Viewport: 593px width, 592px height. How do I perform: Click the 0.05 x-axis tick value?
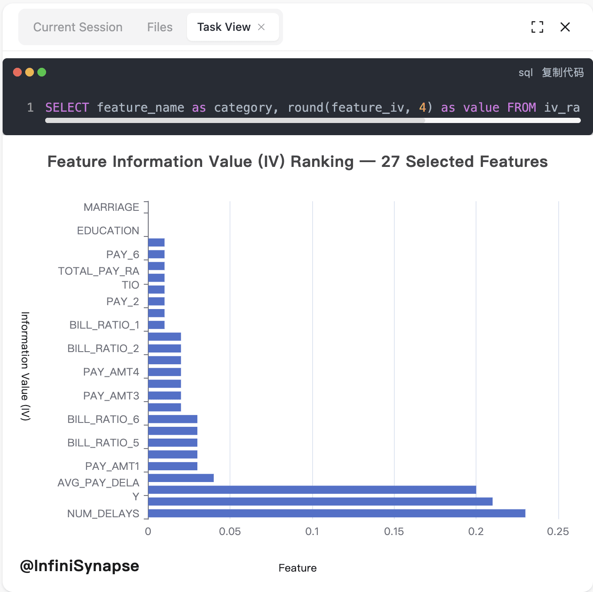(230, 531)
